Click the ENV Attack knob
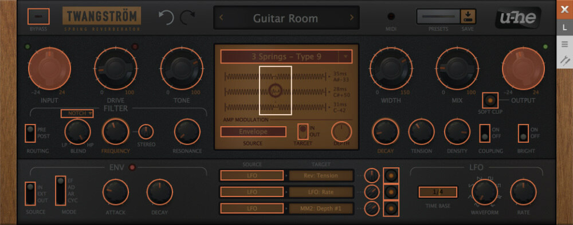 pos(116,192)
